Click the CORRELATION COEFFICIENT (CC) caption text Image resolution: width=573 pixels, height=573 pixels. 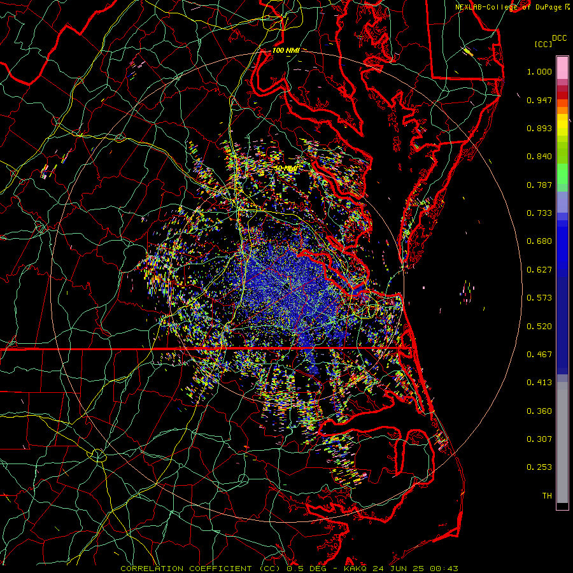[201, 569]
